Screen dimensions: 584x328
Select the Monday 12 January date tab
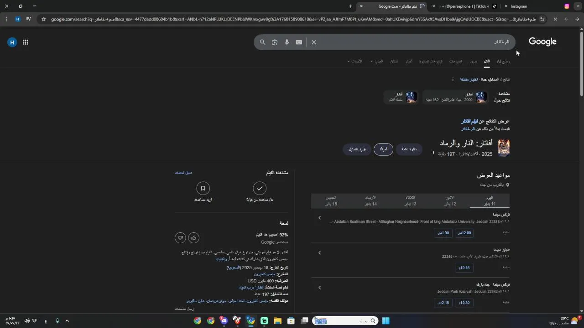[450, 201]
